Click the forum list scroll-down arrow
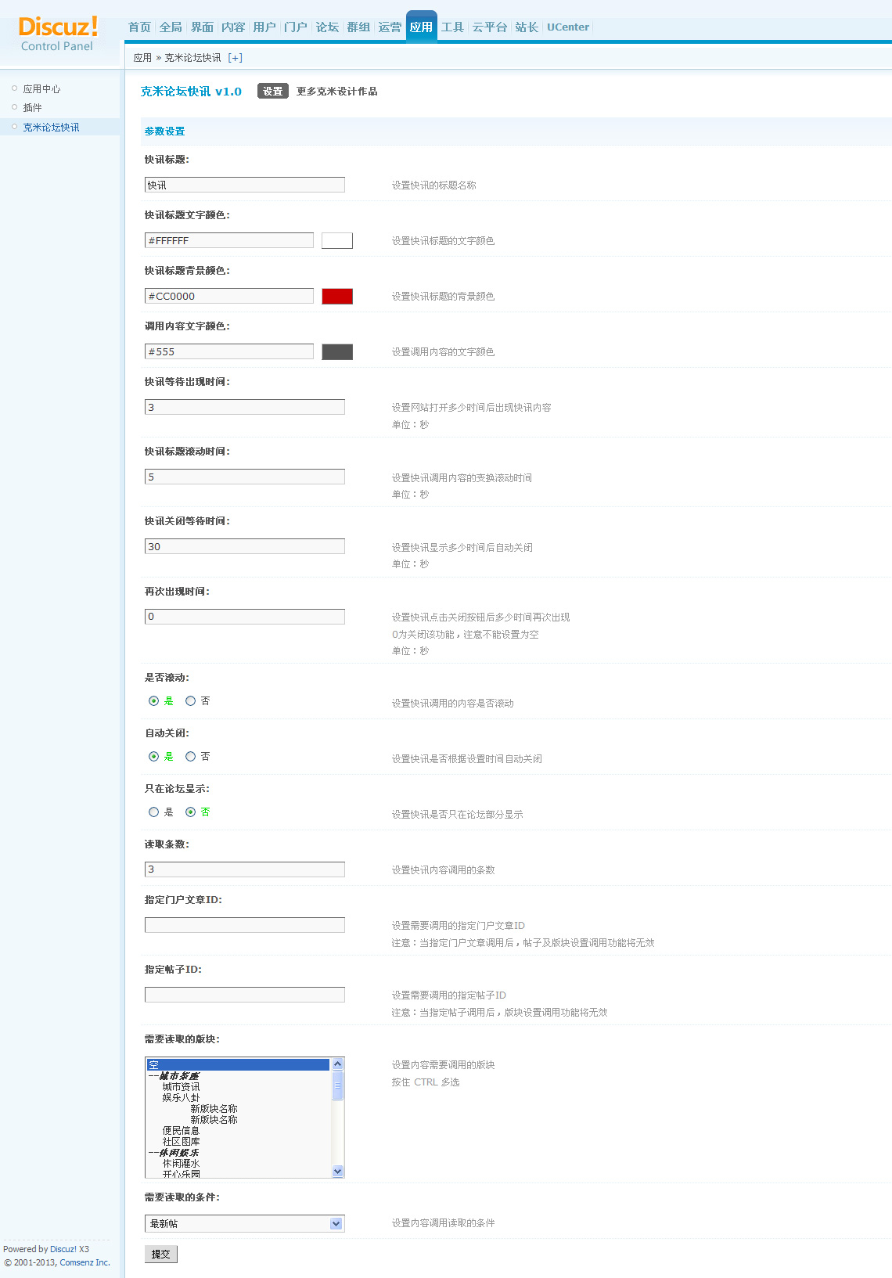This screenshot has width=892, height=1278. point(338,1172)
